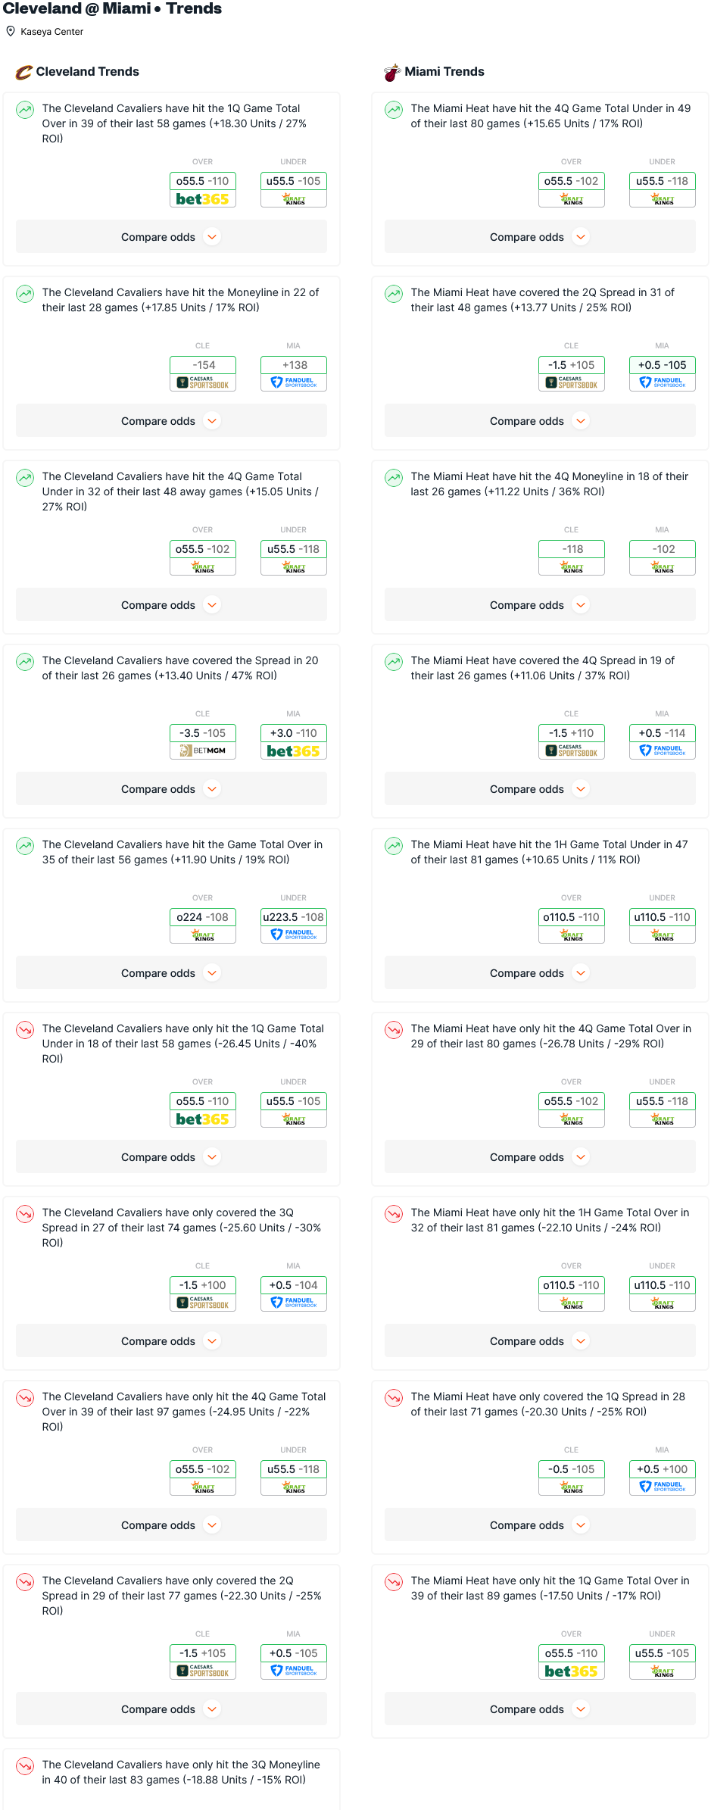
Task: Choose FanDuel u223.5 -108 game total under
Action: tap(294, 926)
